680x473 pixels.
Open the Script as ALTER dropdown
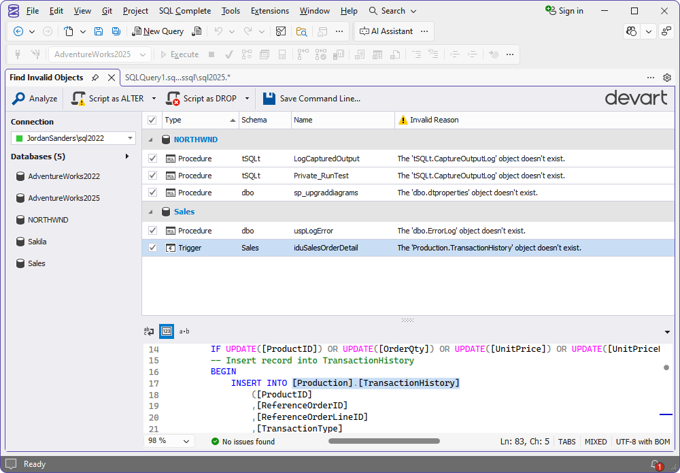pos(155,98)
